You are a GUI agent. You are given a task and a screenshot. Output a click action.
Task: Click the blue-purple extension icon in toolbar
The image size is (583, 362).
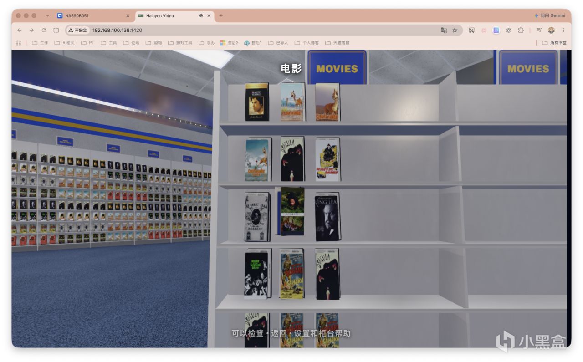pos(496,30)
